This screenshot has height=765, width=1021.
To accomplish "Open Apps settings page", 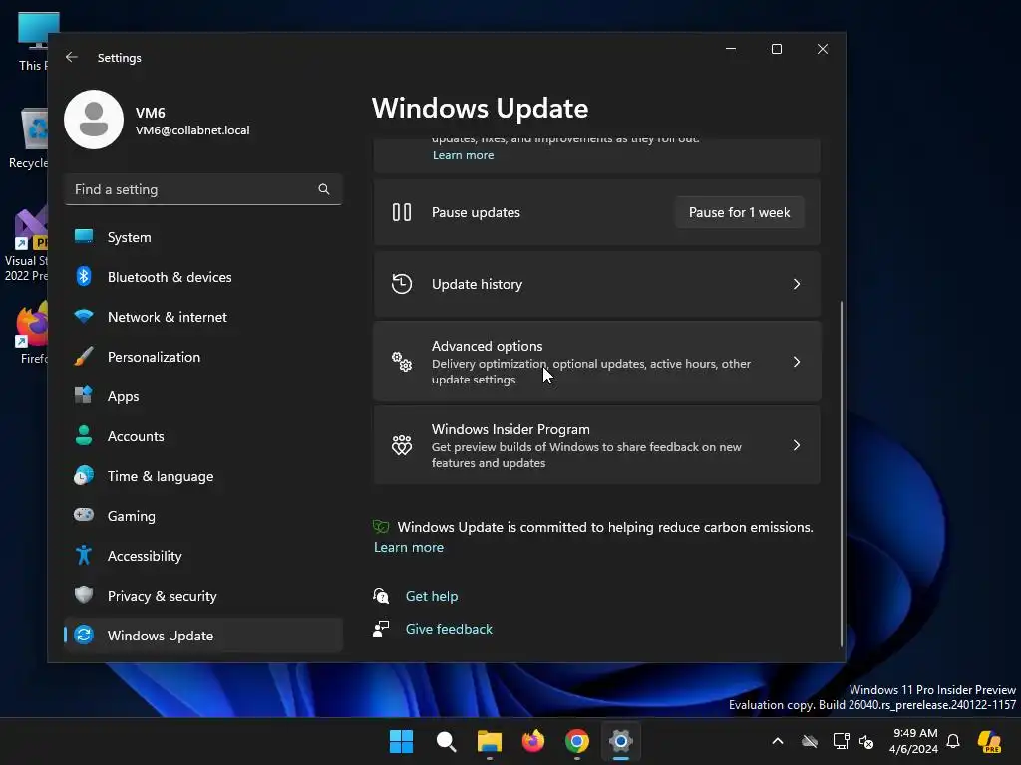I will tap(203, 395).
